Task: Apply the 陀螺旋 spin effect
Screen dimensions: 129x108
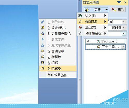Action: coord(58,69)
